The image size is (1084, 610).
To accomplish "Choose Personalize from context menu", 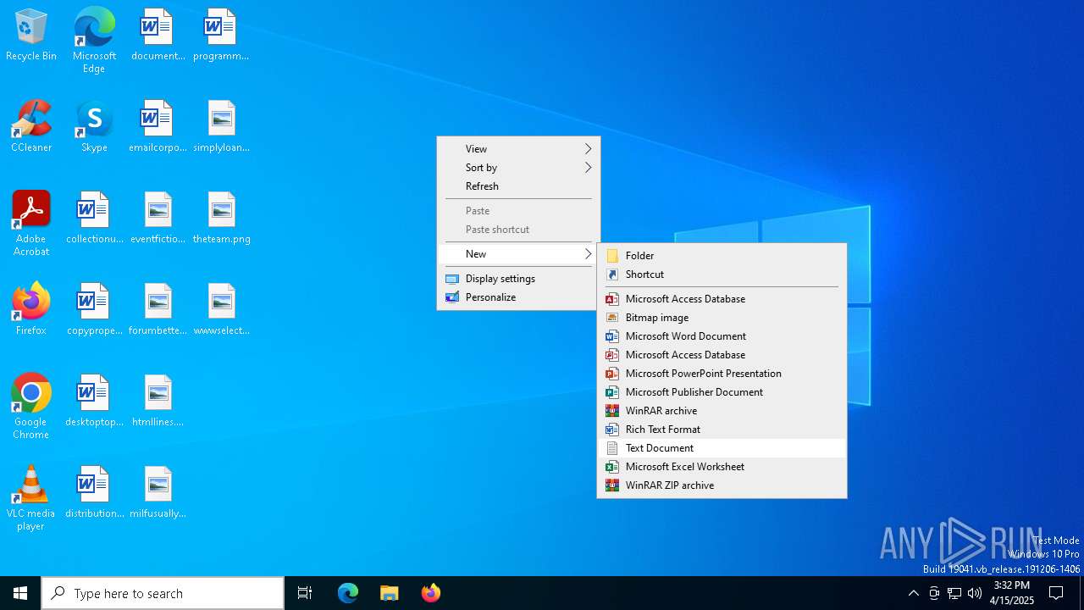I will [518, 297].
